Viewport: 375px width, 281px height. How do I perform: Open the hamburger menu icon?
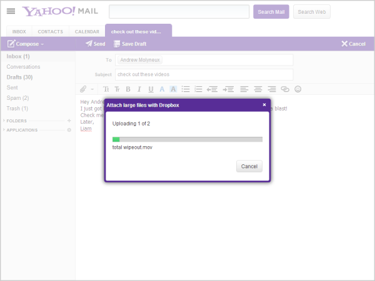[11, 11]
